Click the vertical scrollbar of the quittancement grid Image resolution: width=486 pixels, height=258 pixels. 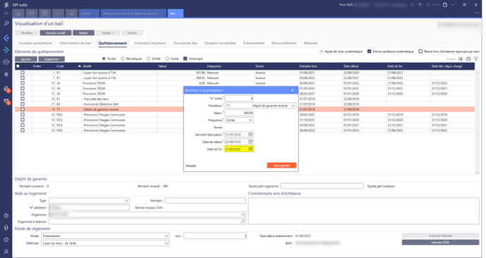click(x=477, y=122)
